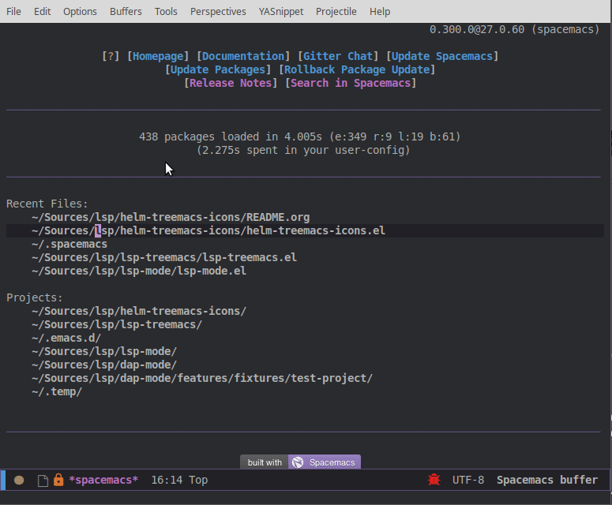Open recent file lsp-mode.el
The image size is (612, 505).
click(x=139, y=271)
